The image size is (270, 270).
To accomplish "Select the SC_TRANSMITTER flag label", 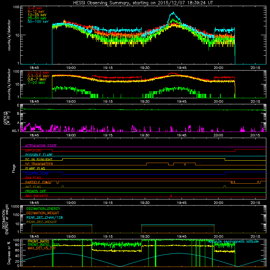I will pyautogui.click(x=39, y=164).
